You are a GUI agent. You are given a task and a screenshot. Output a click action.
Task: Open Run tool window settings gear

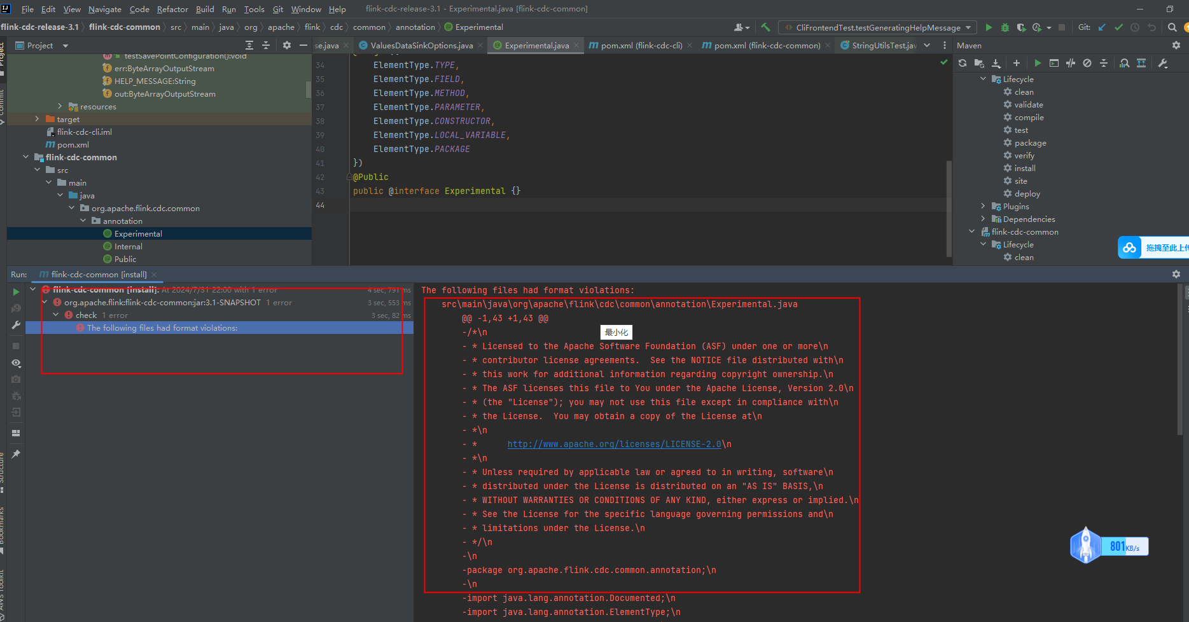pos(1176,274)
